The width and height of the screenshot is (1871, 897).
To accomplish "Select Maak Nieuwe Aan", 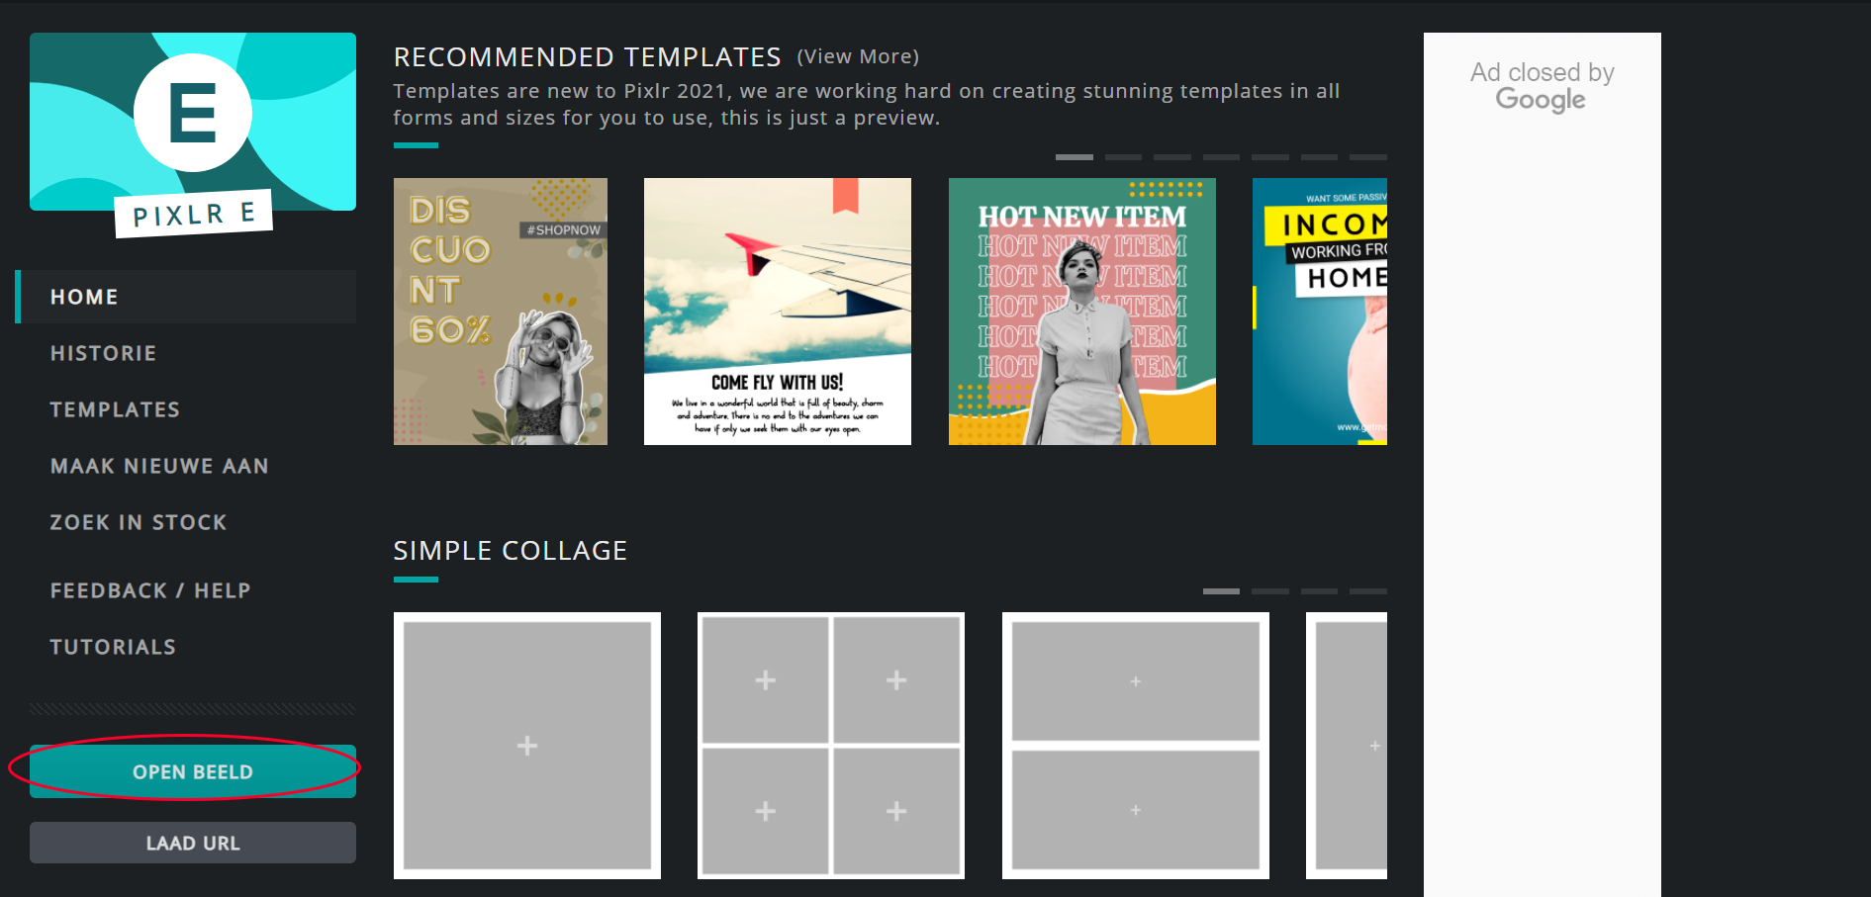I will (159, 466).
